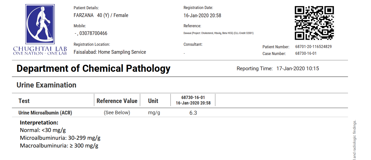The image size is (371, 160).
Task: Click the Urine Examination section title
Action: (x=46, y=85)
